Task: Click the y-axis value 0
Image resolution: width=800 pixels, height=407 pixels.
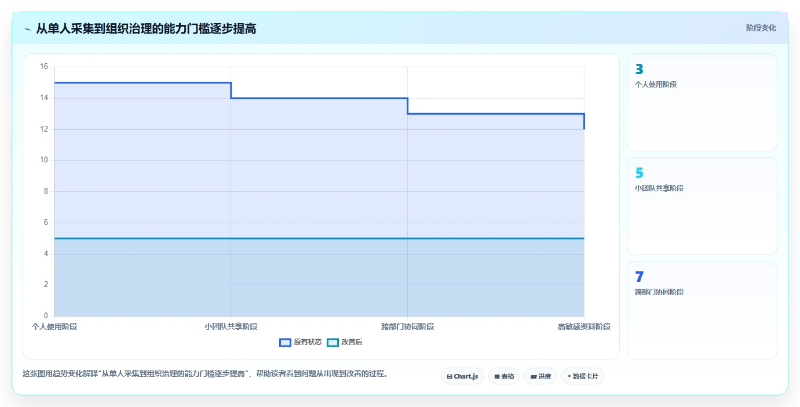Action: click(46, 316)
